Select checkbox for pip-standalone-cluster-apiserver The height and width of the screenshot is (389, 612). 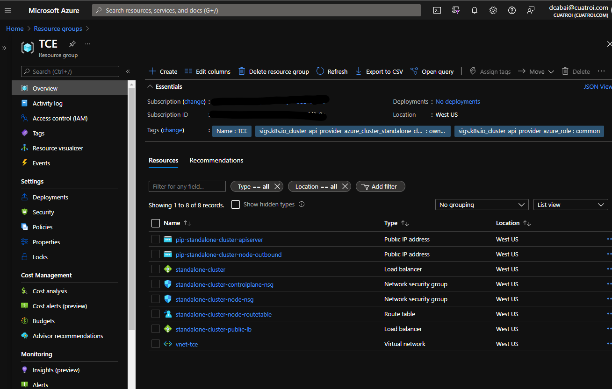pos(156,240)
